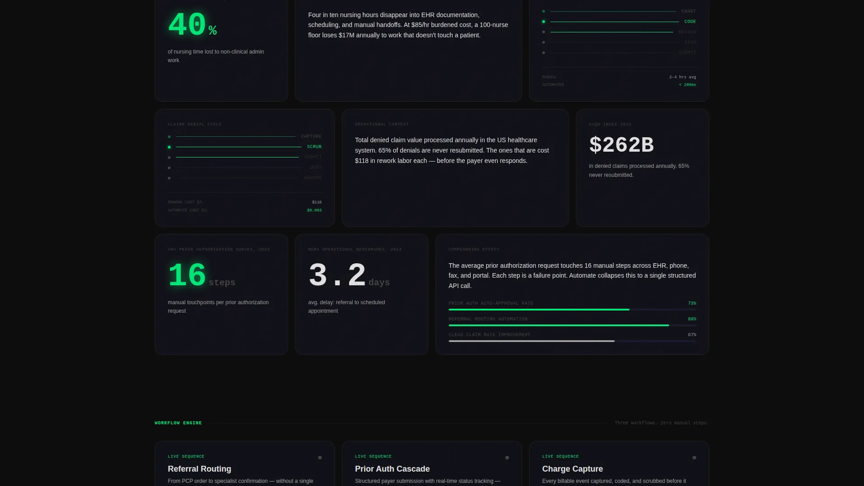The width and height of the screenshot is (864, 486).
Task: Click the status dot on the Prior Auth Cascade card
Action: coord(507,458)
